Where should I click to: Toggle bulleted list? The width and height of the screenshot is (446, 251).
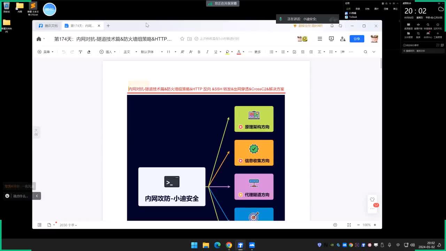coord(271,52)
